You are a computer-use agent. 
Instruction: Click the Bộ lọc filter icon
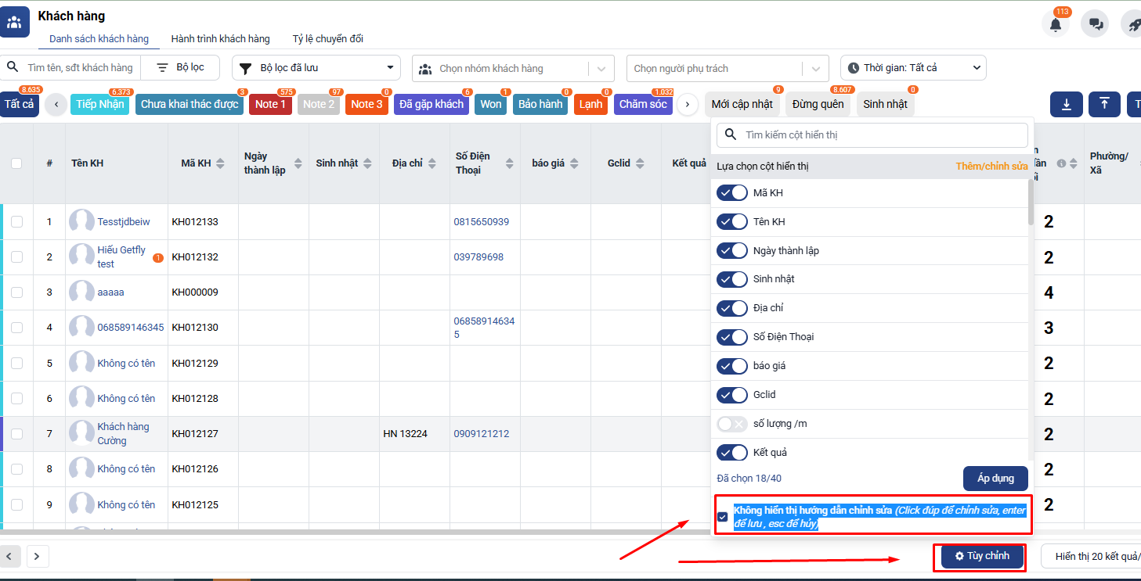tap(163, 68)
